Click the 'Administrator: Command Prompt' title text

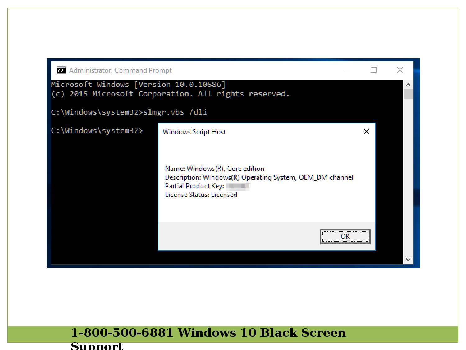[120, 70]
